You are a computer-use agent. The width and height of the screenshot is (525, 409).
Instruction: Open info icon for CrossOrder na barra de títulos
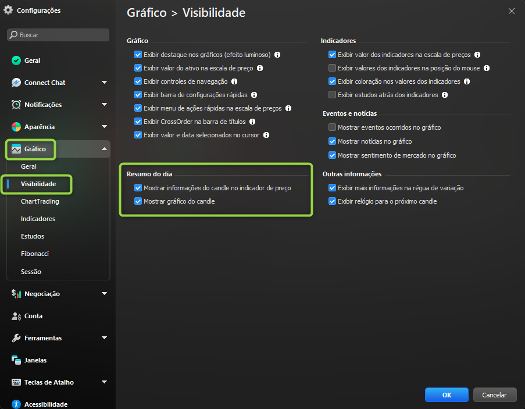click(252, 122)
